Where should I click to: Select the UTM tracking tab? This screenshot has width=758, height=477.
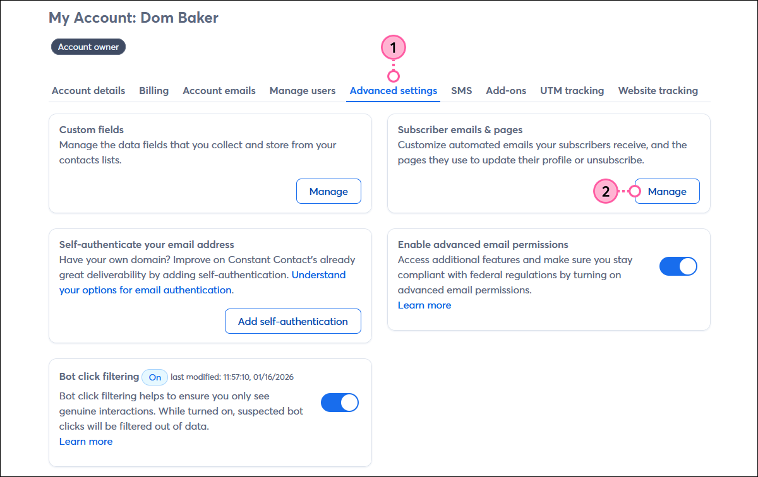click(572, 90)
